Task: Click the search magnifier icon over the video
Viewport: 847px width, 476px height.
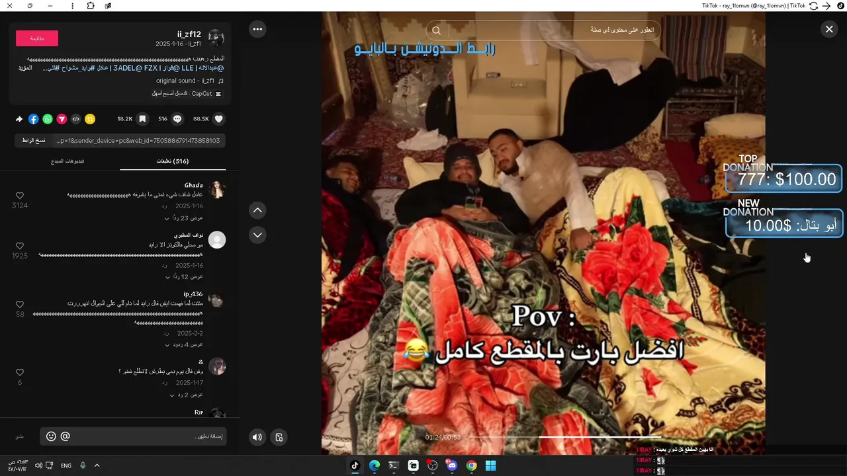Action: 436,30
